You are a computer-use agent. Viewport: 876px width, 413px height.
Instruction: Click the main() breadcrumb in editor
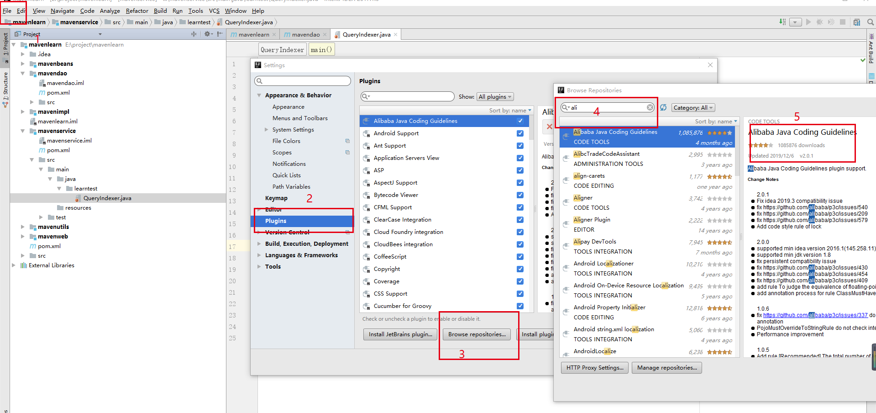[x=321, y=49]
